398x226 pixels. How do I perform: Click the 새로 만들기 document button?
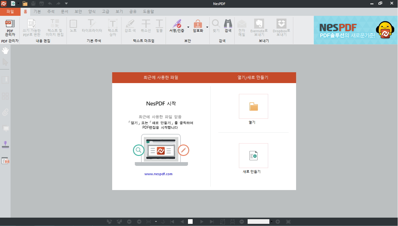pyautogui.click(x=254, y=156)
